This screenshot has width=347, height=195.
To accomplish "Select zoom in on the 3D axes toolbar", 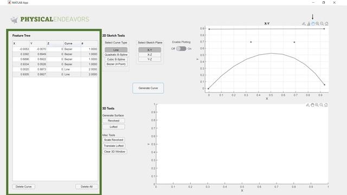I will point(317,105).
